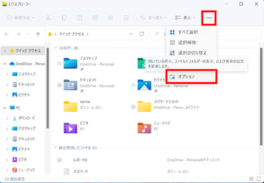264x183 pixels.
Task: Click the Refresh button beside address bar
Action: pyautogui.click(x=142, y=34)
